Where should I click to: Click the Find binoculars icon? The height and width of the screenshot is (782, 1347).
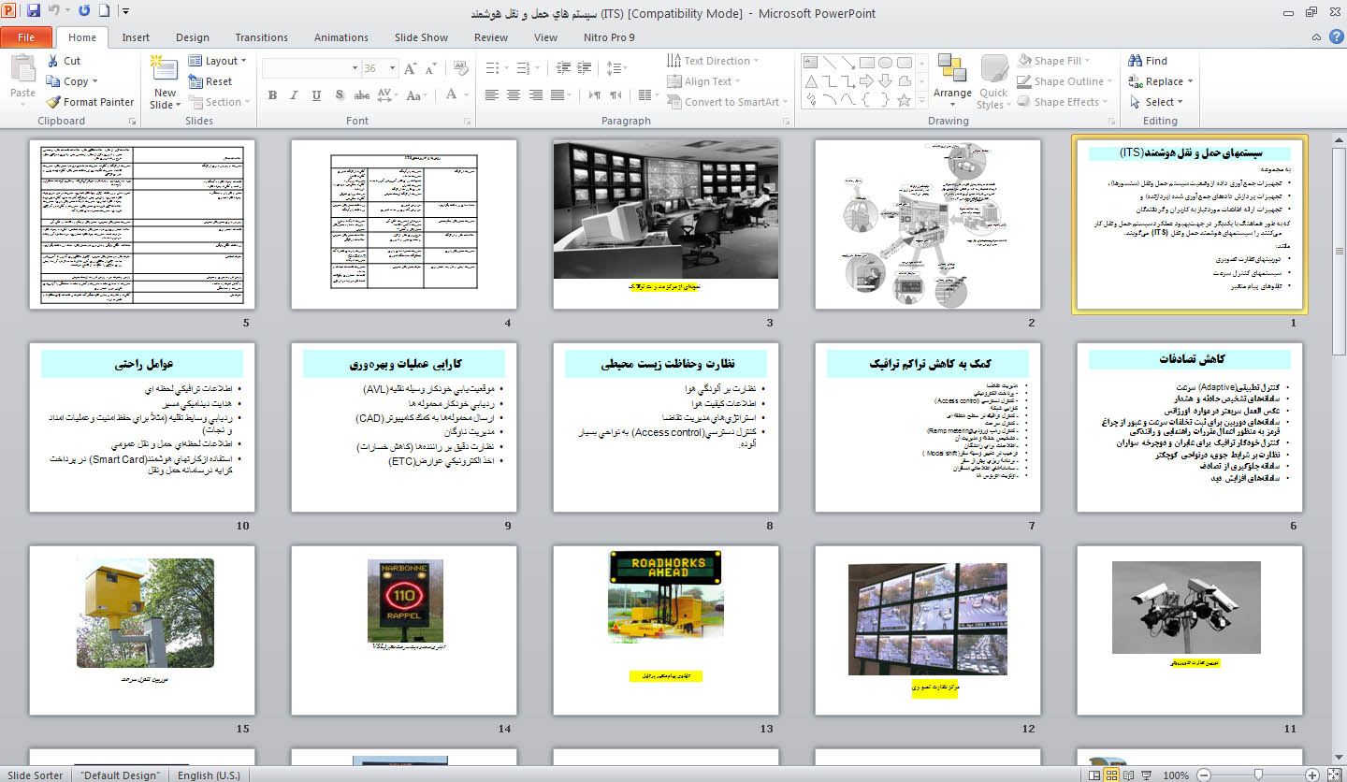1136,61
